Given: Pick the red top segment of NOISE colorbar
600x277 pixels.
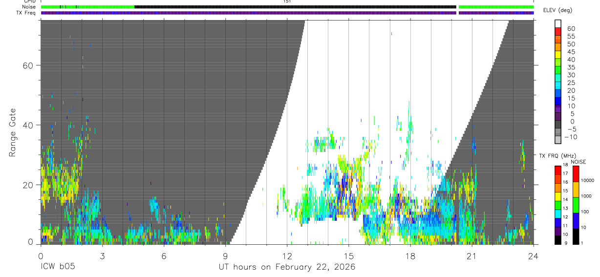Looking at the screenshot, I should (x=576, y=174).
